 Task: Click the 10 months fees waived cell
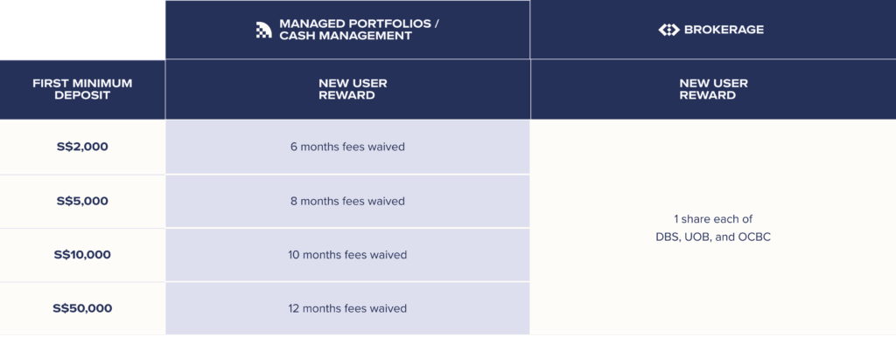(347, 255)
